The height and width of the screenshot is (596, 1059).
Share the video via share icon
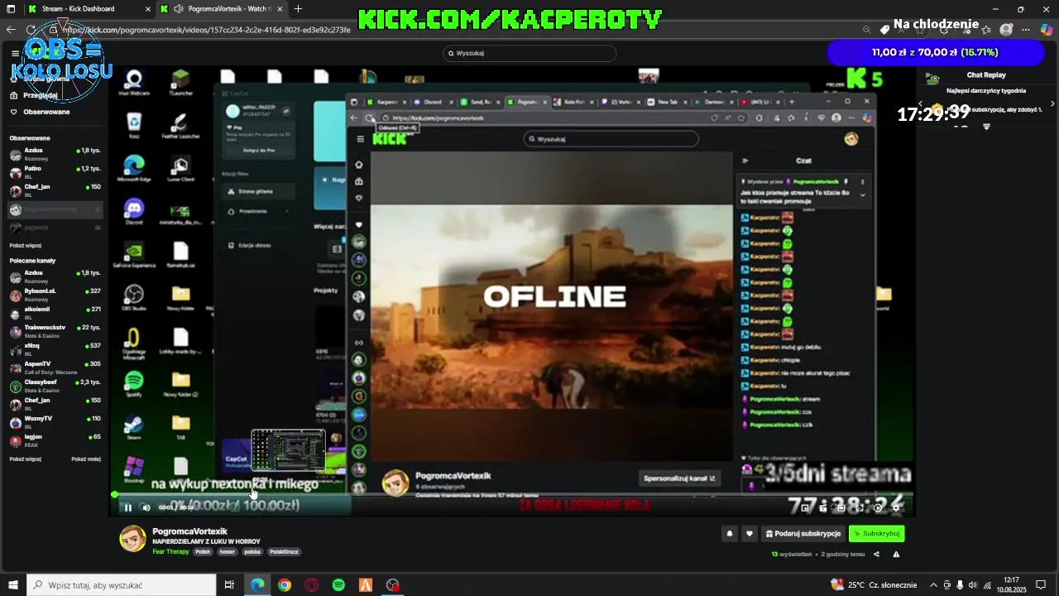tap(876, 554)
